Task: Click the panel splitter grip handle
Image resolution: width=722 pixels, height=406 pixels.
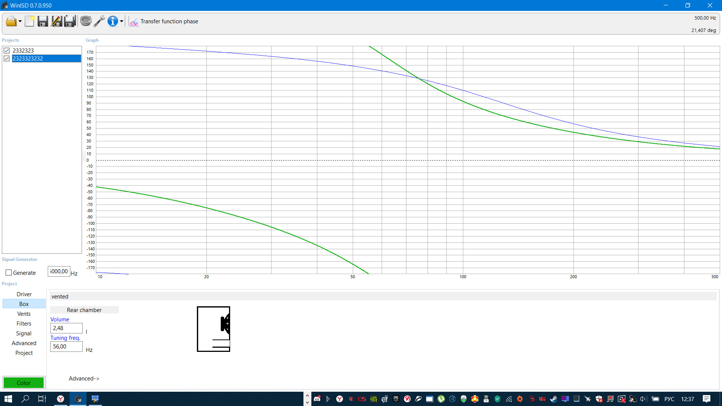Action: coord(83,156)
